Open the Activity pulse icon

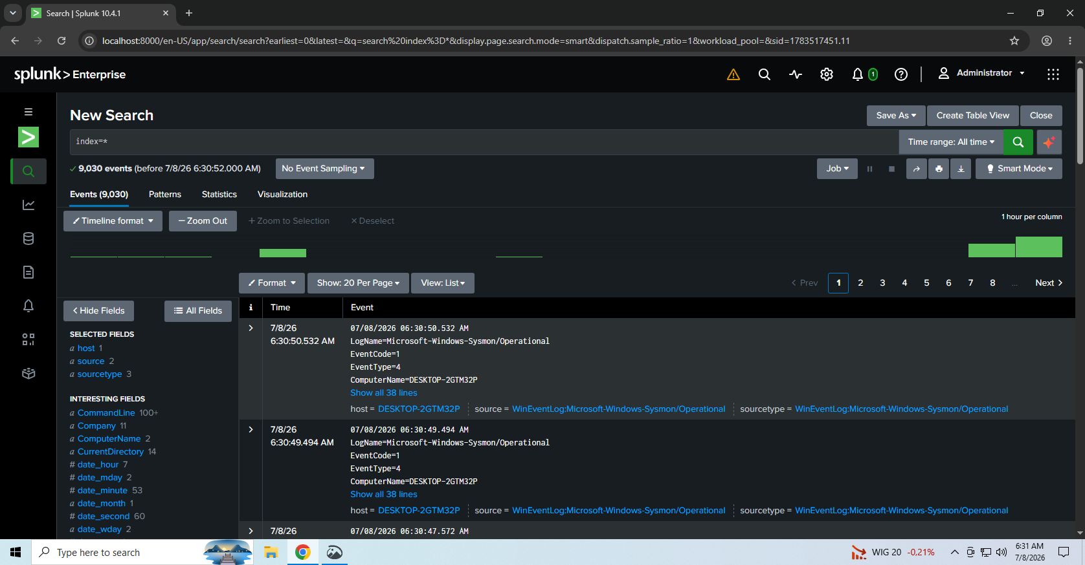(796, 74)
